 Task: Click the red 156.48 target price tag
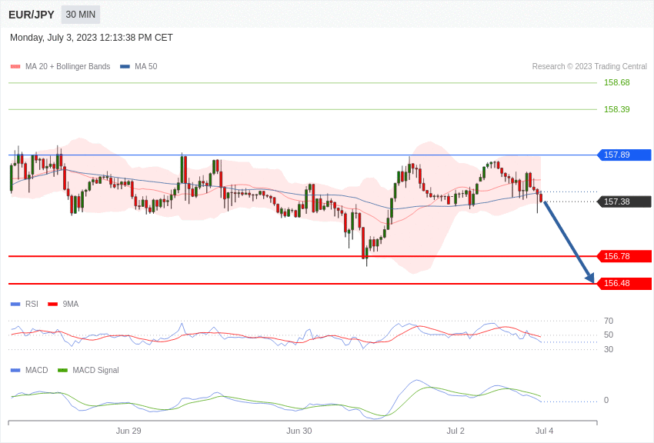coord(623,283)
